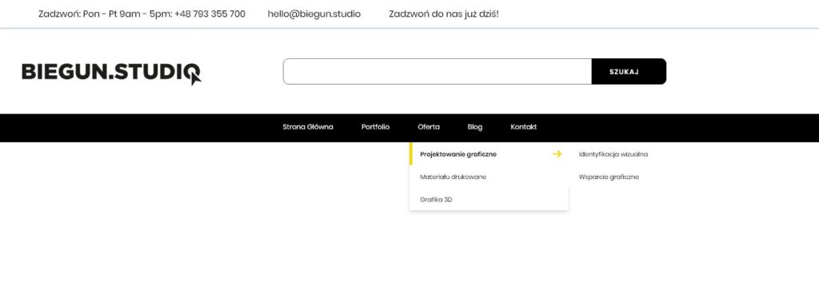This screenshot has width=819, height=306.
Task: Visit the Blog section
Action: coord(475,127)
